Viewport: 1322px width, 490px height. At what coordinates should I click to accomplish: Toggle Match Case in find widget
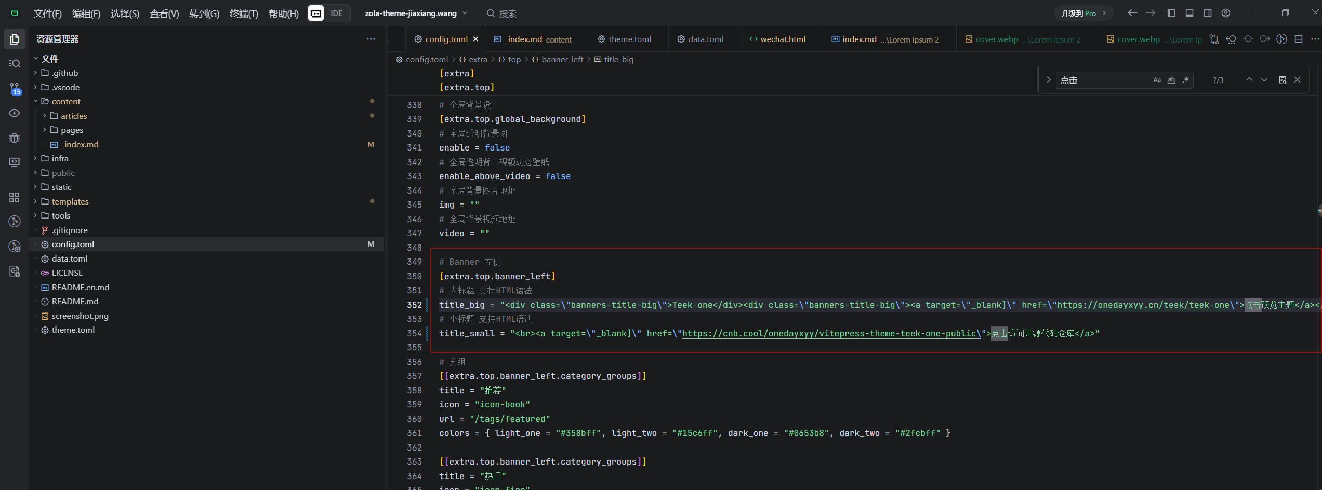point(1157,80)
